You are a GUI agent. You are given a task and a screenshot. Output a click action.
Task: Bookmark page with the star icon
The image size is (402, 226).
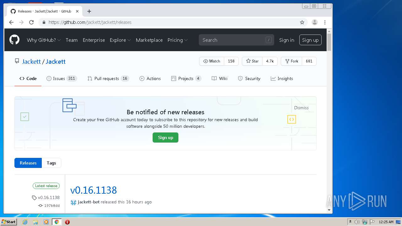(x=302, y=22)
